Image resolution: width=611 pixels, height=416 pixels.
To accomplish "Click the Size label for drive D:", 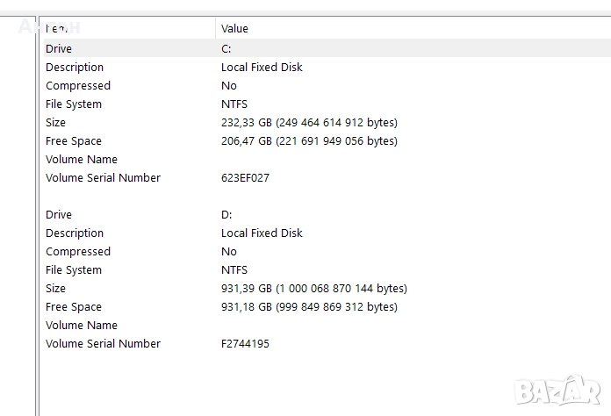I will click(x=55, y=289).
